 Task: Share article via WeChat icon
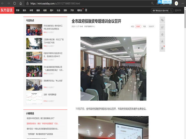tap(162, 20)
